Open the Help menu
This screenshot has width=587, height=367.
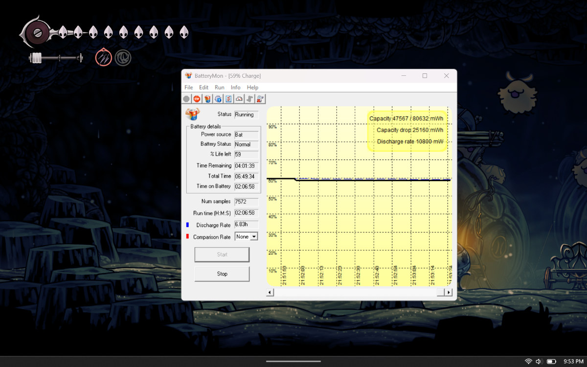point(252,87)
